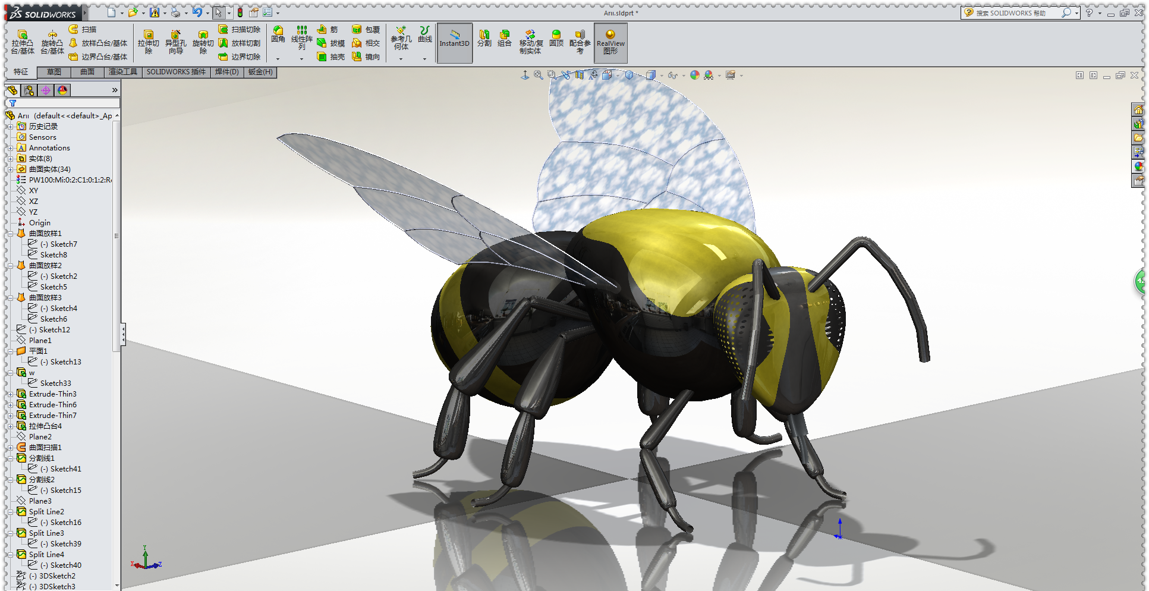
Task: Open the dropdown arrow under 圆角
Action: point(278,59)
